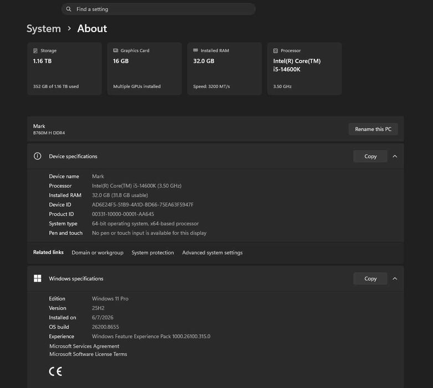Image resolution: width=433 pixels, height=388 pixels.
Task: Click the Installed RAM card icon
Action: click(196, 50)
